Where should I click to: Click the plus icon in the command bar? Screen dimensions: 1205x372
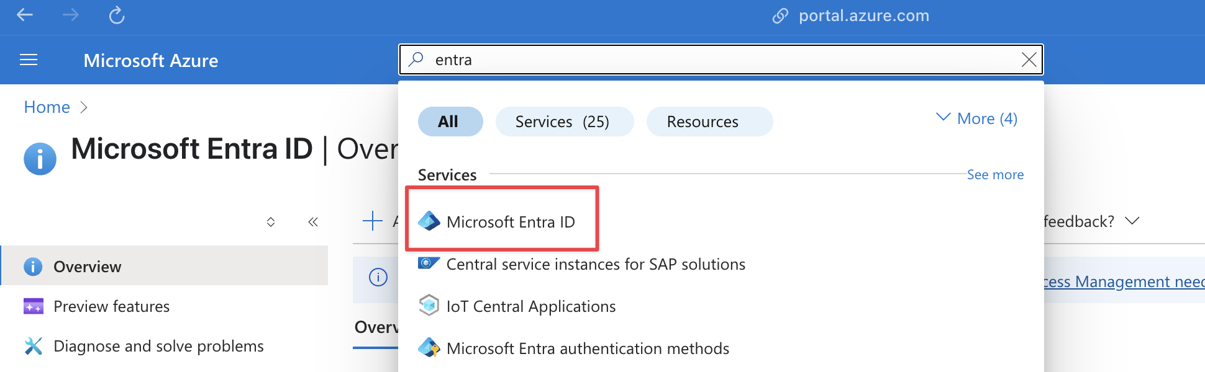(x=372, y=221)
